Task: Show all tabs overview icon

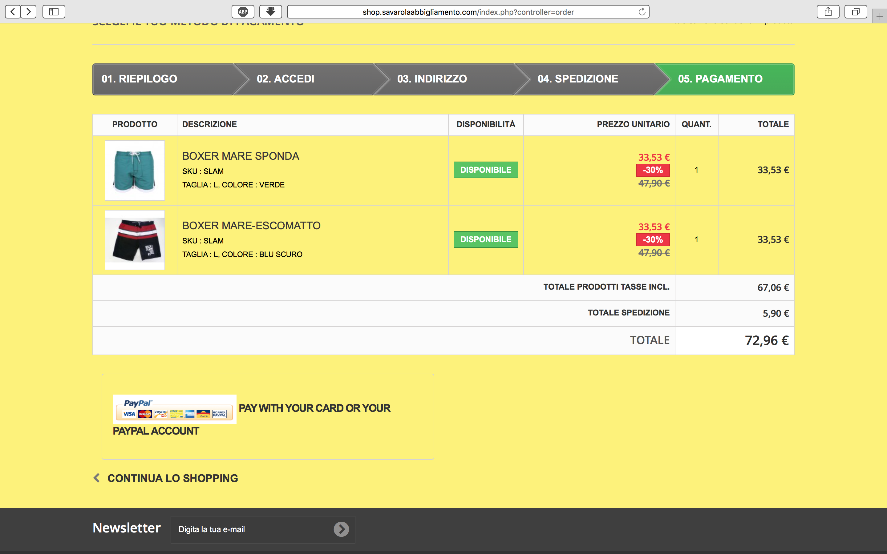Action: [x=856, y=12]
